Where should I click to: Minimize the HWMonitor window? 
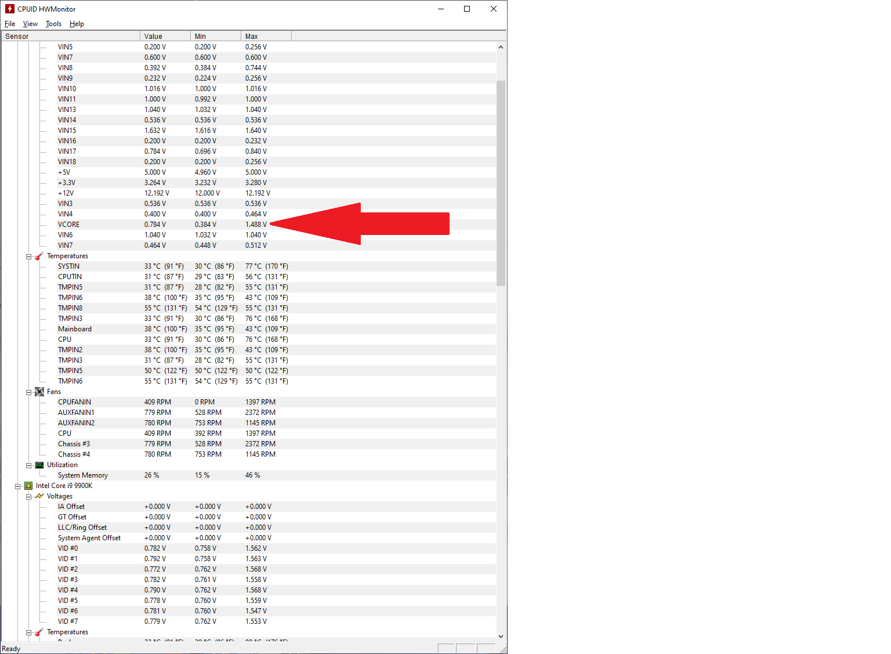click(x=441, y=9)
